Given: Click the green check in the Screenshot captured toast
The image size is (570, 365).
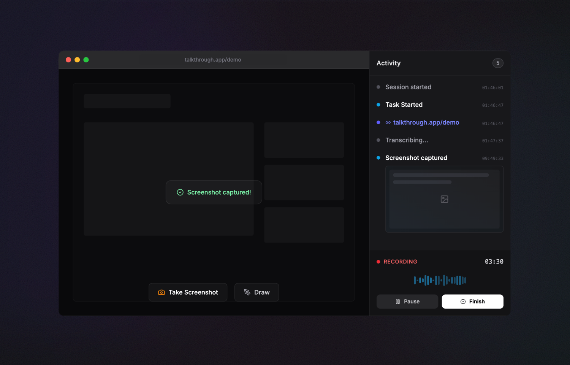Looking at the screenshot, I should pyautogui.click(x=180, y=192).
